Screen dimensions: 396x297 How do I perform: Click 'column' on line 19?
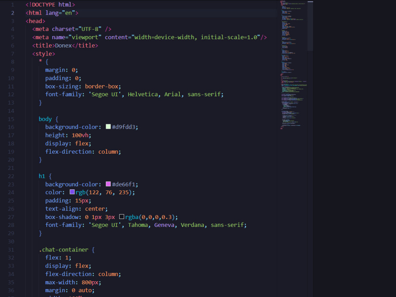click(108, 152)
